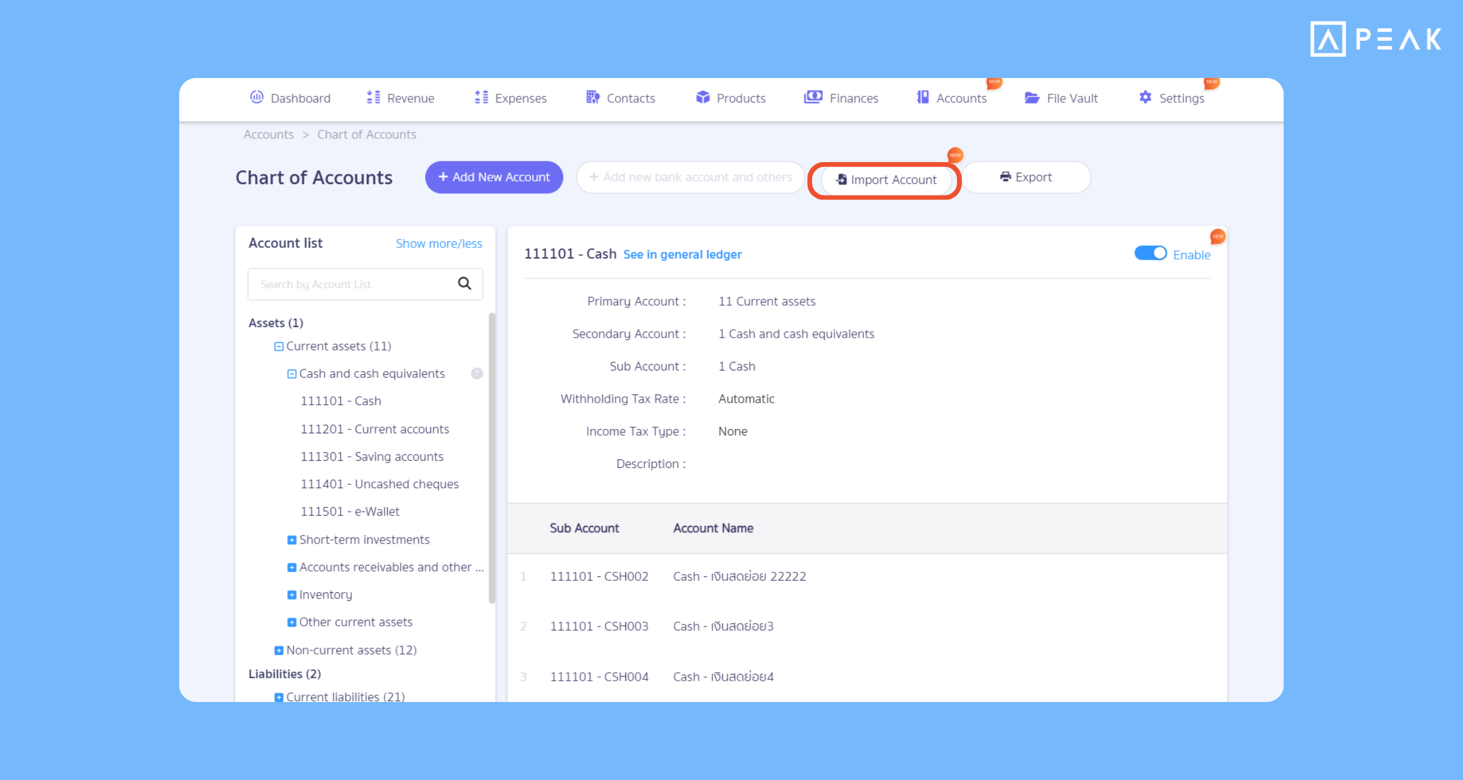Click the 11 Current assets value
This screenshot has height=780, width=1463.
pyautogui.click(x=767, y=302)
